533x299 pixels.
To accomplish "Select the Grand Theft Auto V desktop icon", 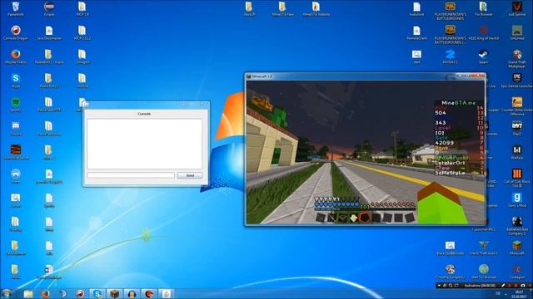I will pyautogui.click(x=483, y=248).
